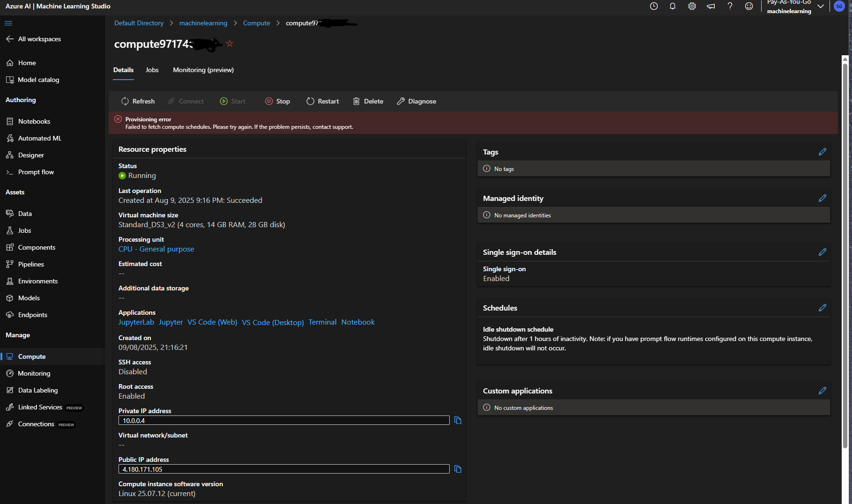Click the Provisioning error icon
This screenshot has height=504, width=852.
coord(118,119)
